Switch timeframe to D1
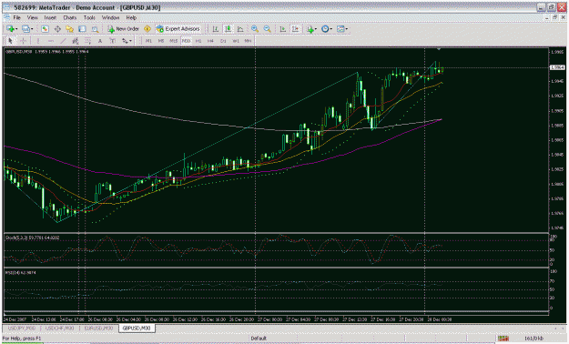 [223, 41]
